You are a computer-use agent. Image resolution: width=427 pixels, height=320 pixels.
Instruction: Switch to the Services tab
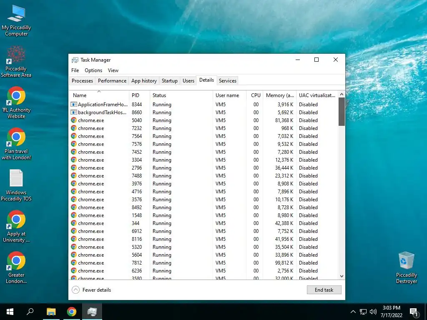coord(228,81)
